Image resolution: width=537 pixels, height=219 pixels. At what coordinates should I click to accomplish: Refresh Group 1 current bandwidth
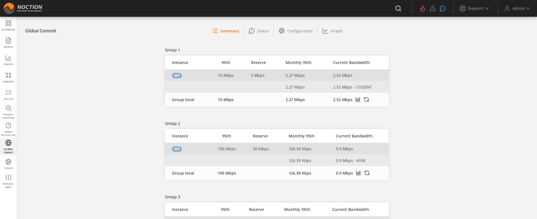(366, 99)
